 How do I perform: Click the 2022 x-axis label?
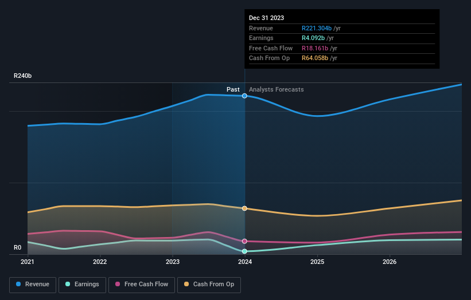tap(100, 262)
